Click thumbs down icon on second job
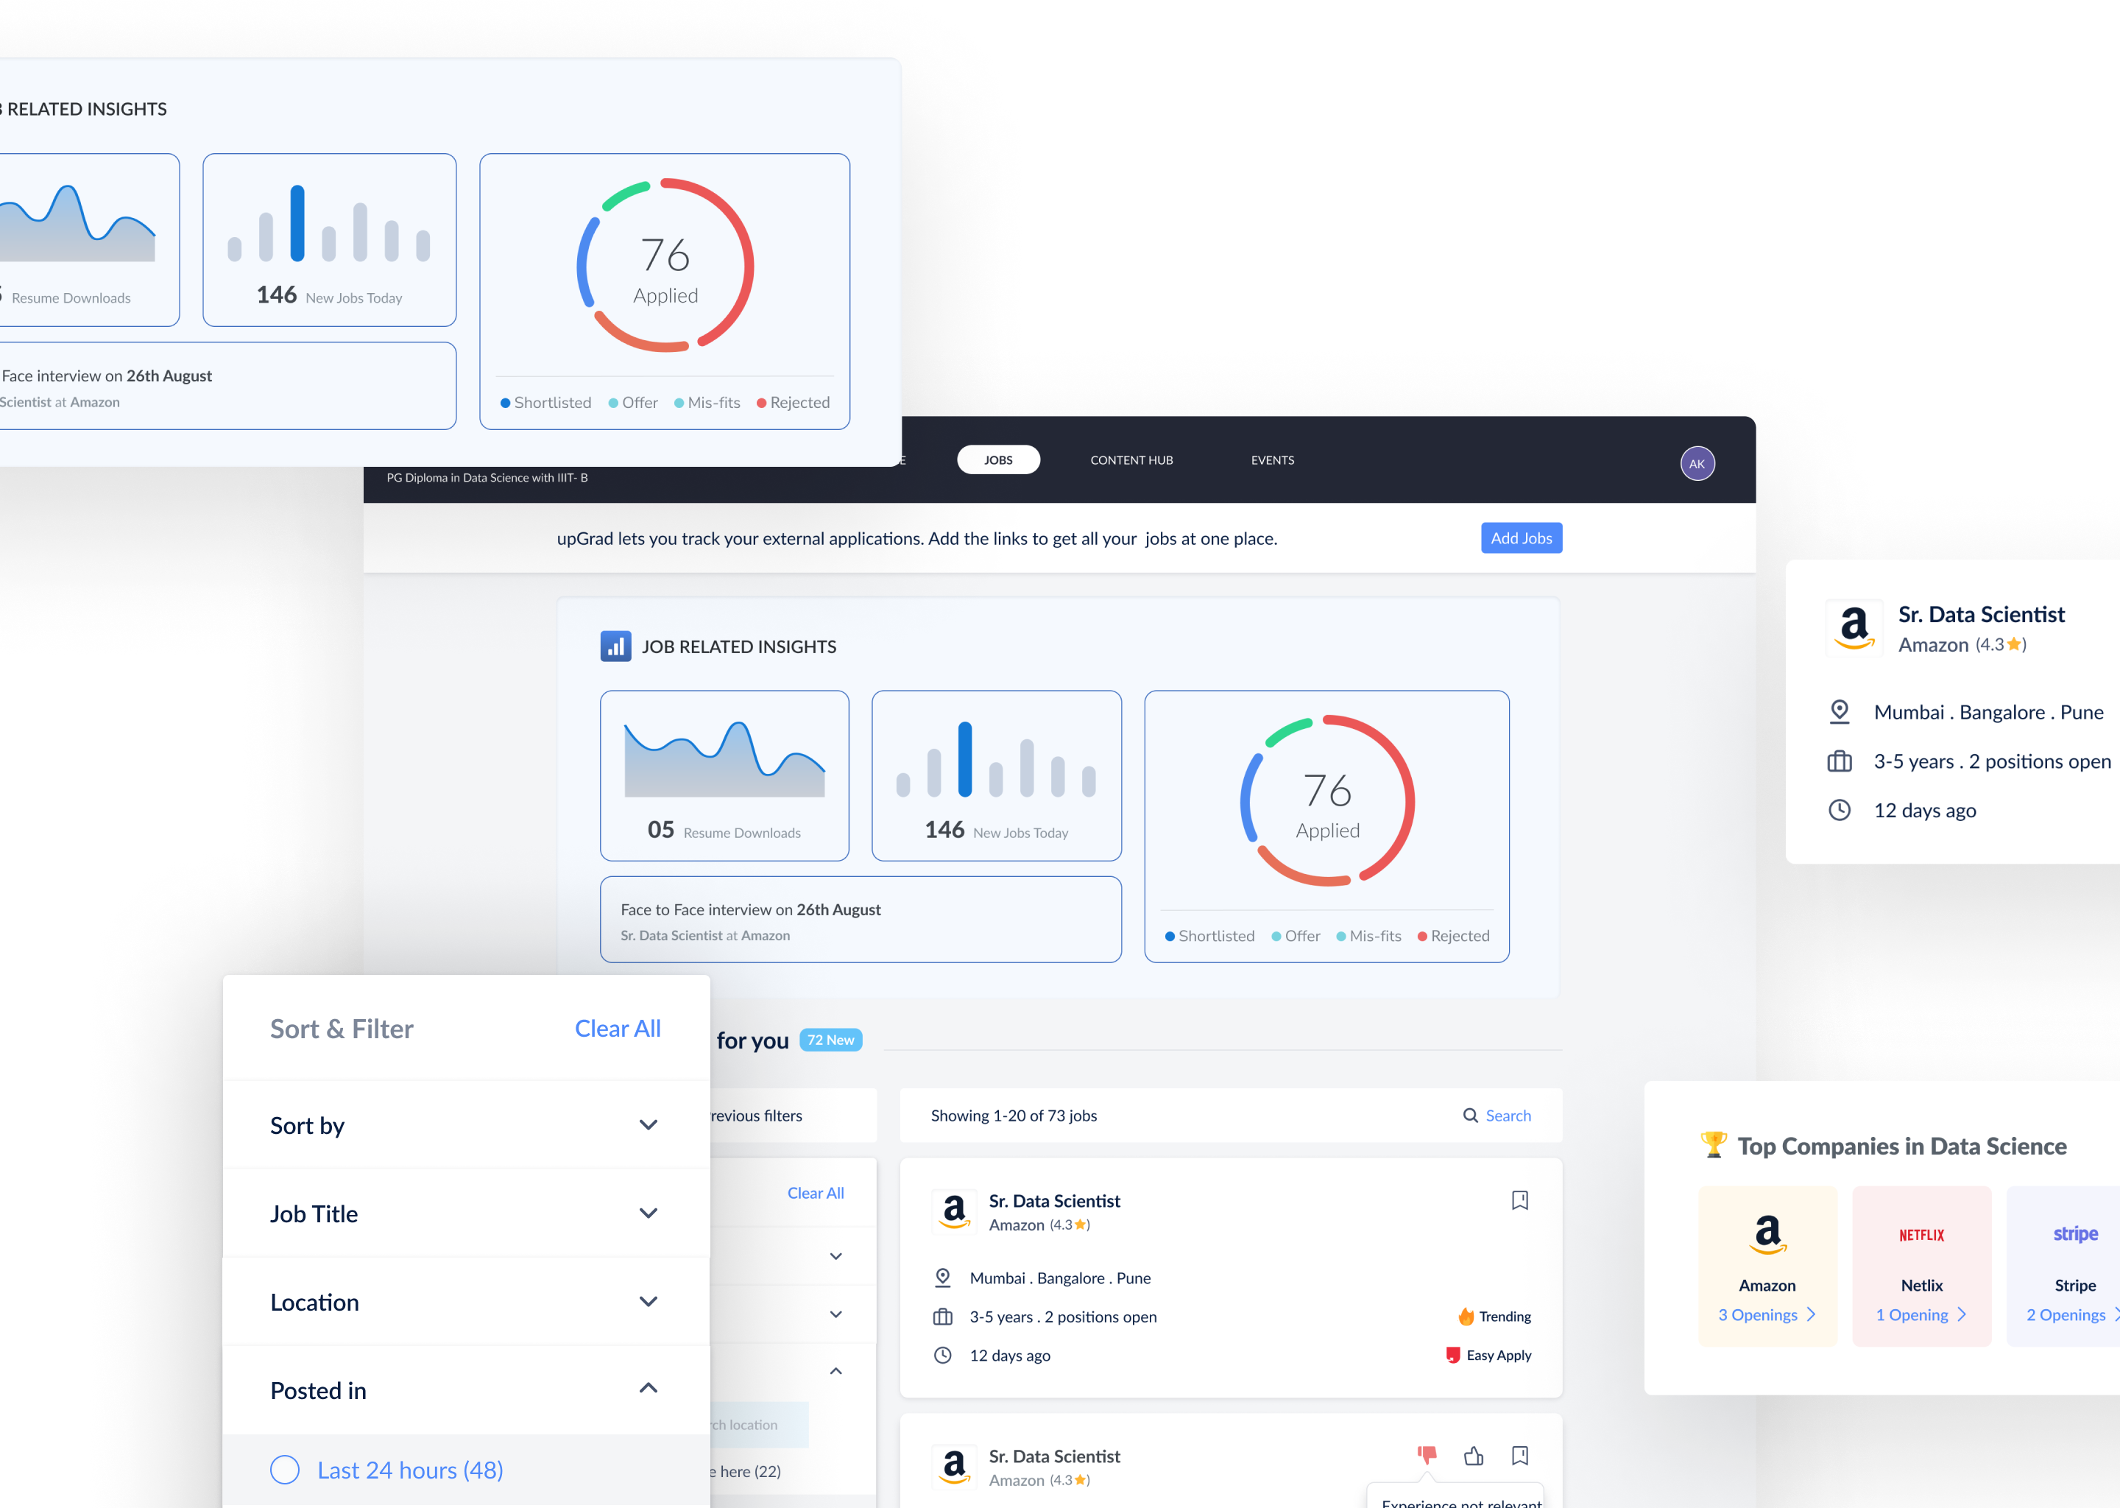 pos(1426,1455)
